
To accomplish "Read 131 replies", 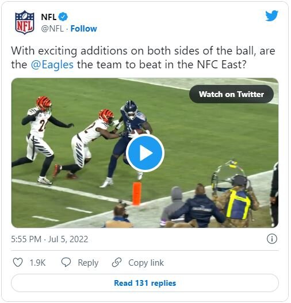I will click(145, 283).
